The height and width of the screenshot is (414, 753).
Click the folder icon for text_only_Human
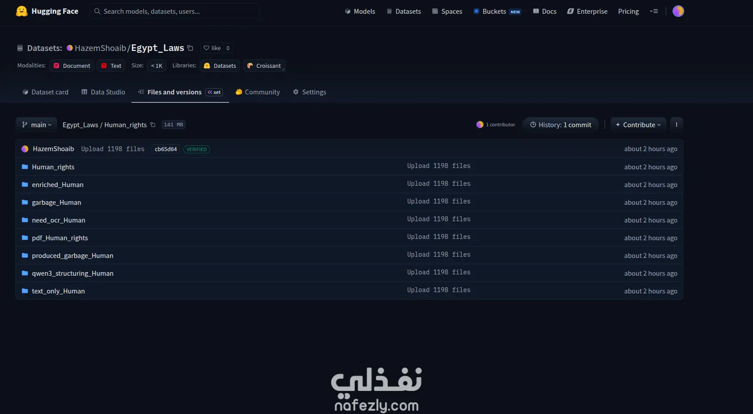[25, 291]
